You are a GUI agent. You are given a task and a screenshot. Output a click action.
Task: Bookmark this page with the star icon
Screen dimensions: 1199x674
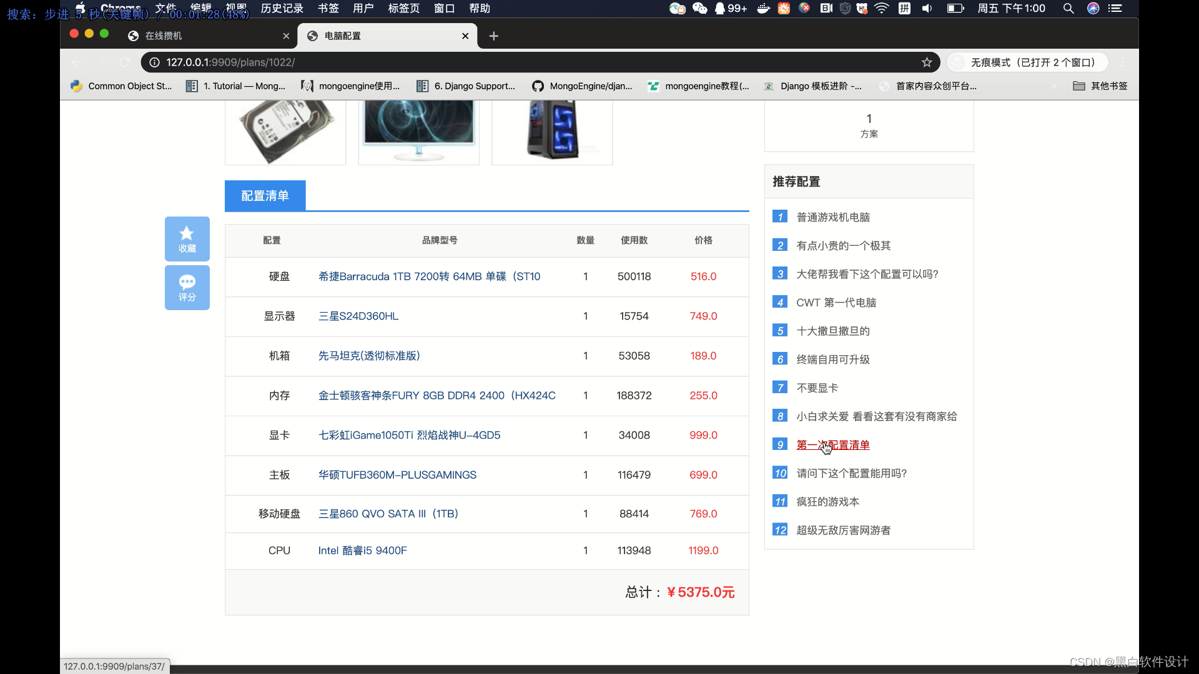[927, 62]
